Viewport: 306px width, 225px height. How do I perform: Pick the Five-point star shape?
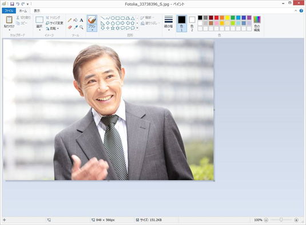(x=113, y=28)
